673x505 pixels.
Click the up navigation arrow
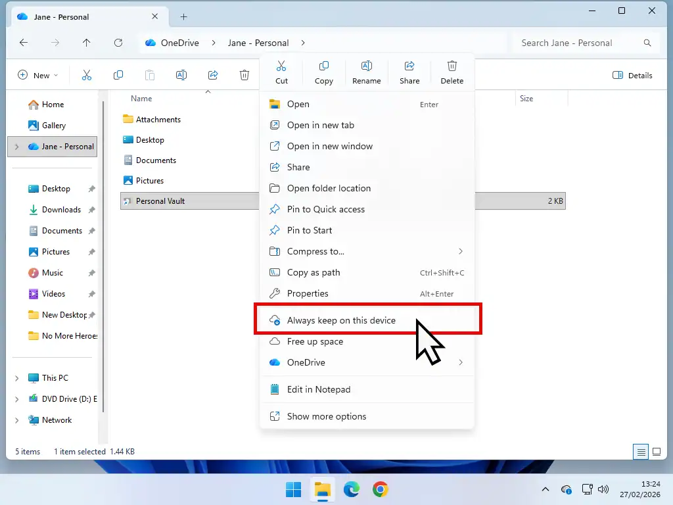(86, 43)
